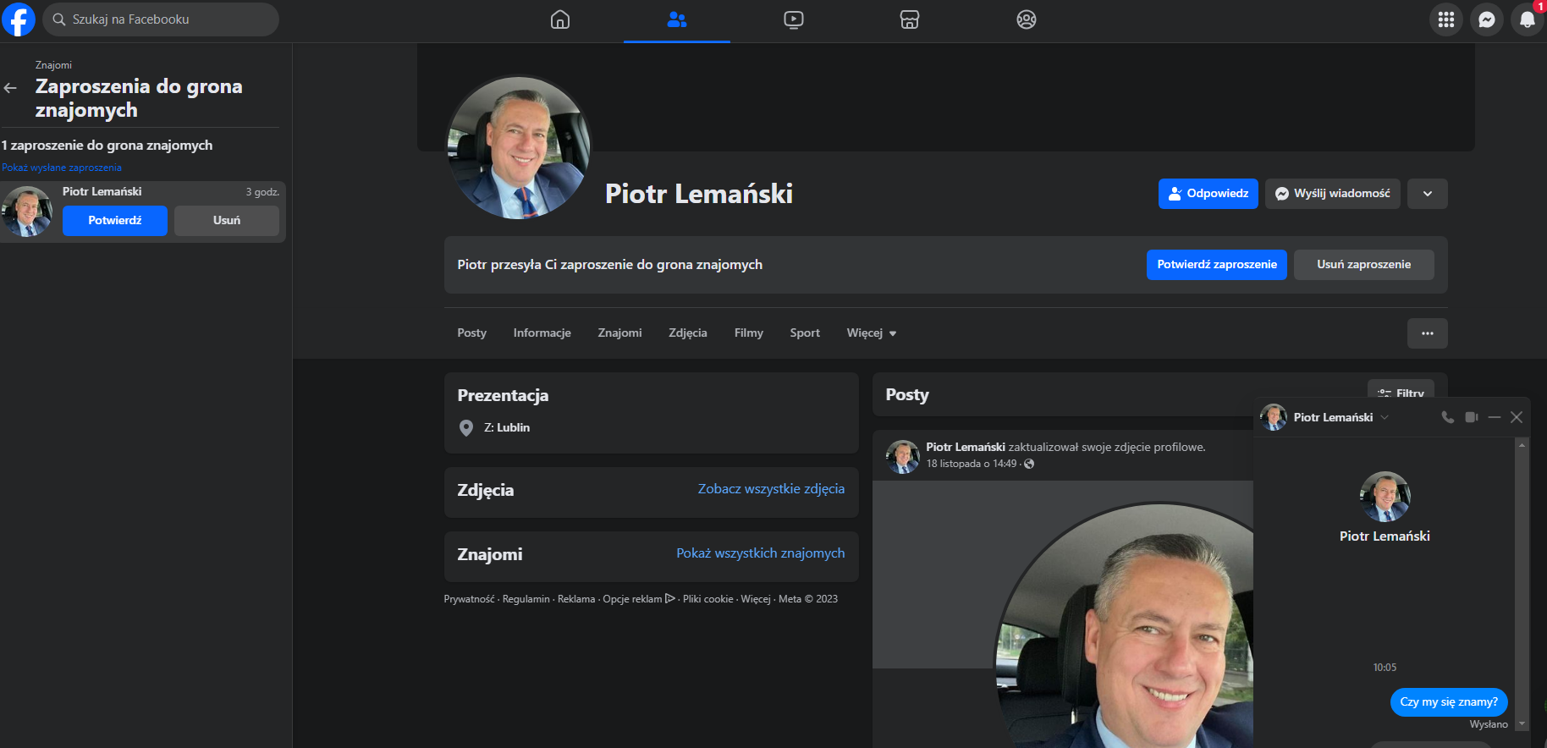
Task: Expand Więcej in the footer
Action: tap(756, 599)
